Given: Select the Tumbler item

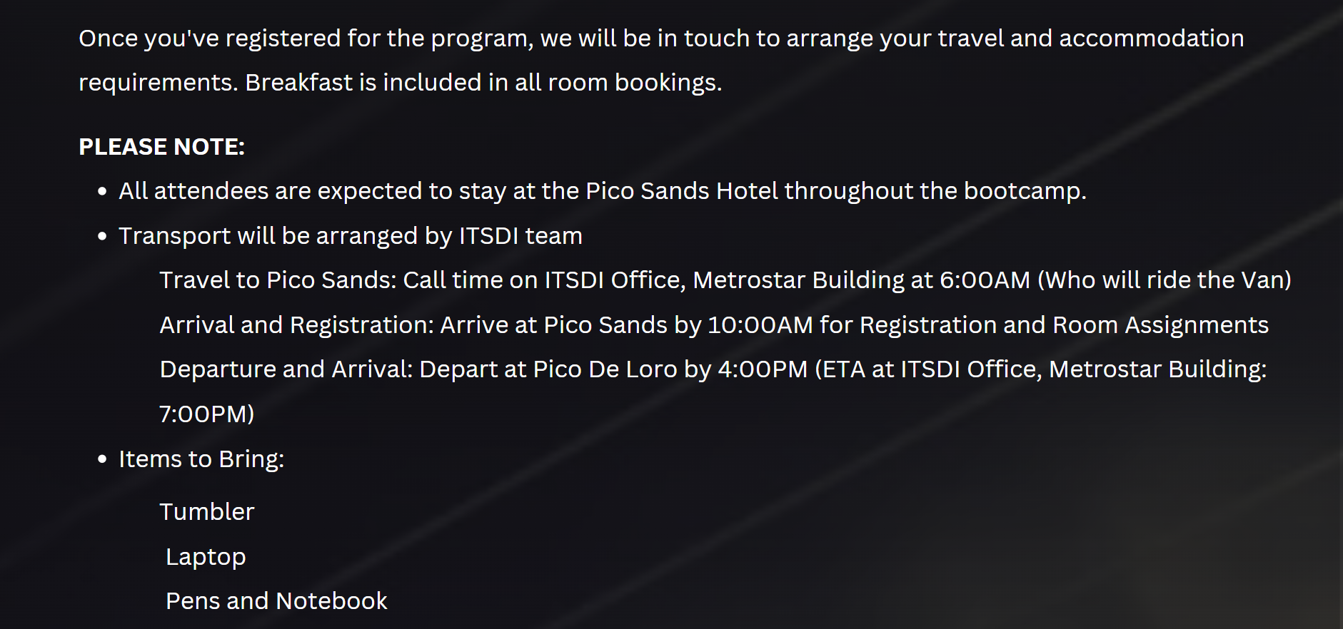Looking at the screenshot, I should [207, 512].
